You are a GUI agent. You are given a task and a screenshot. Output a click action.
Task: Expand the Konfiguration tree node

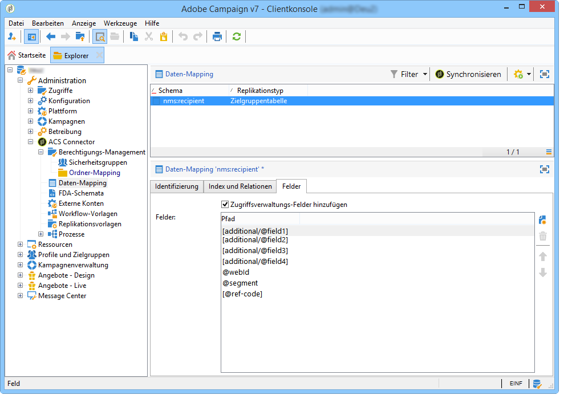click(x=31, y=101)
